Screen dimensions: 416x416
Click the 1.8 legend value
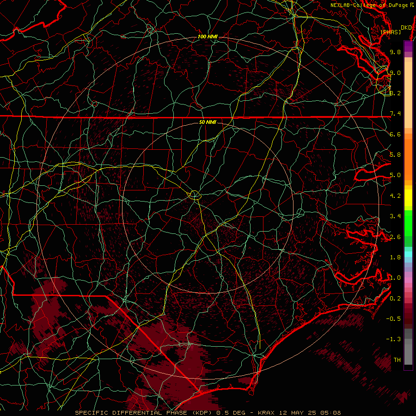[x=395, y=257]
